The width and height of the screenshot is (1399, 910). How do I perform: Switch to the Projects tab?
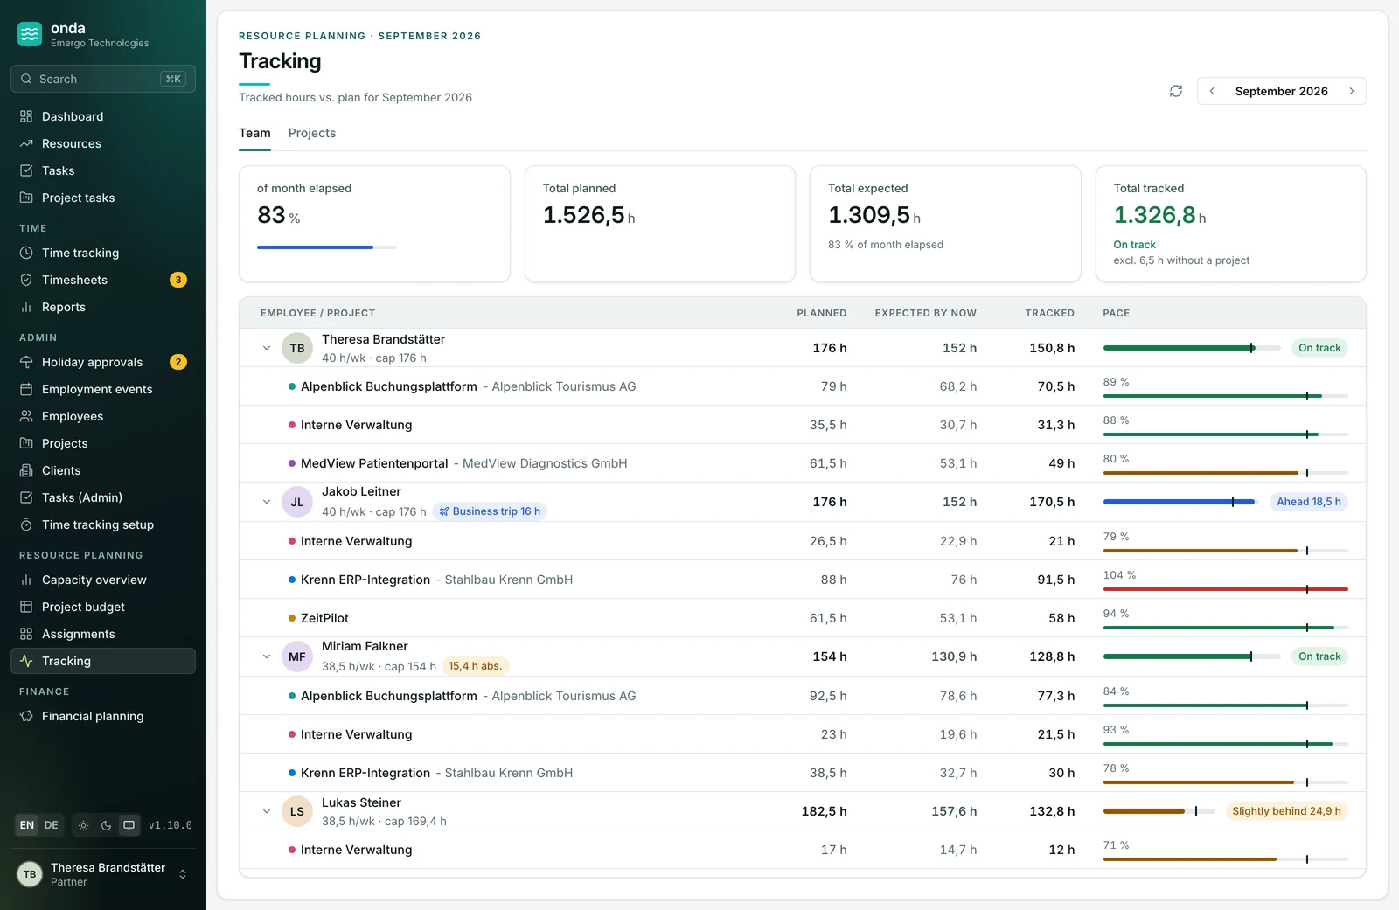coord(312,133)
